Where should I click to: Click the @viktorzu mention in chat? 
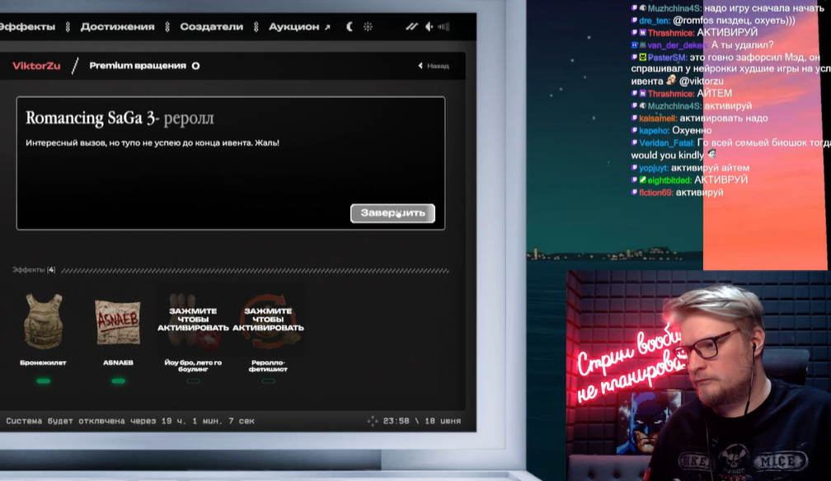pos(701,81)
